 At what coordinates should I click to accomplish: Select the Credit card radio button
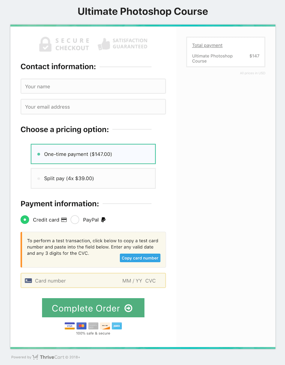click(x=25, y=220)
